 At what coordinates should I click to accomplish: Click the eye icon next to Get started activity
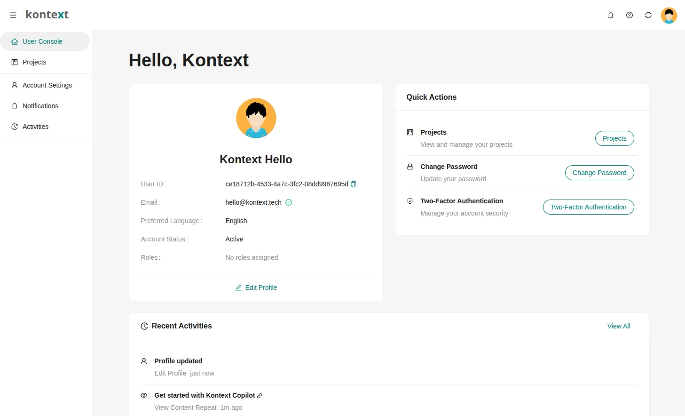(x=144, y=395)
